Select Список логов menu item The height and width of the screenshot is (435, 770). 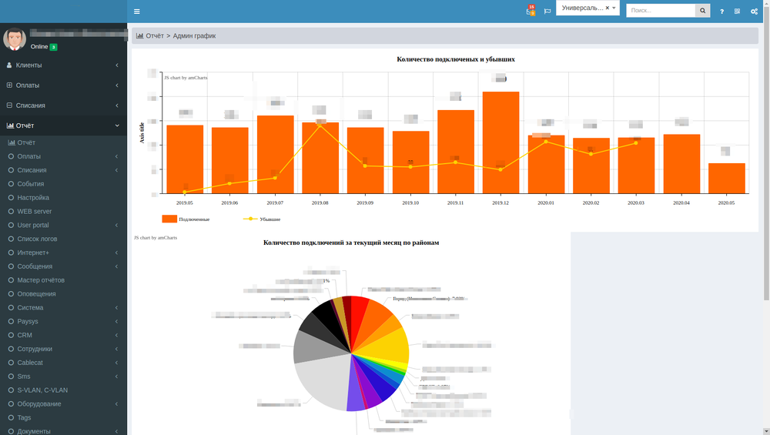point(37,239)
